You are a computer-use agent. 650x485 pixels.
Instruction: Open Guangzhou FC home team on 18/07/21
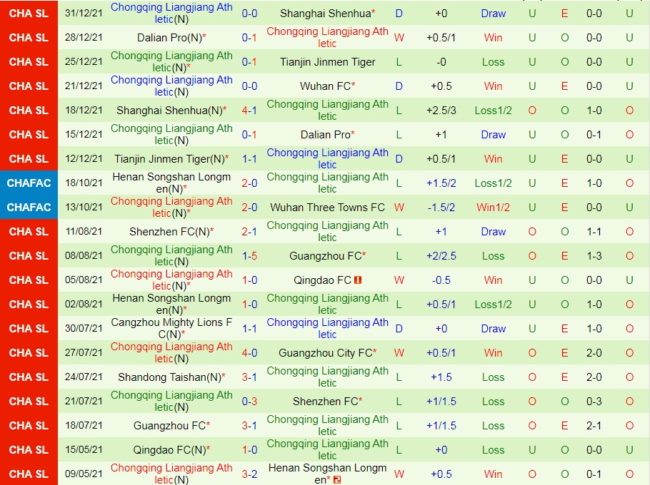tap(169, 426)
